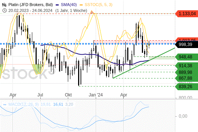Viewport: 198px width, 132px height.
Task: Click the green 914,38 support price tag
Action: tap(187, 66)
